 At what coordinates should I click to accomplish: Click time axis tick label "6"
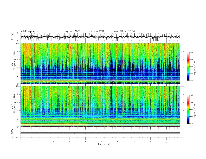click(118, 142)
